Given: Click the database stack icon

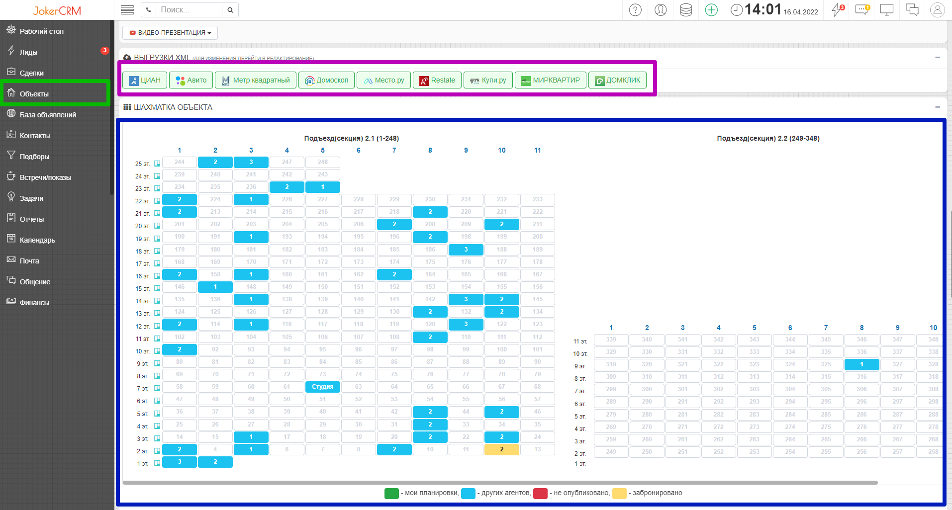Looking at the screenshot, I should click(x=686, y=10).
